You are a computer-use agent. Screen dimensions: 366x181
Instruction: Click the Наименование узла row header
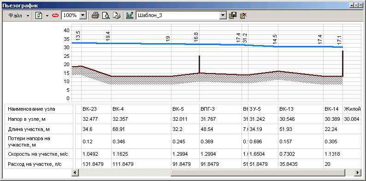click(x=39, y=109)
